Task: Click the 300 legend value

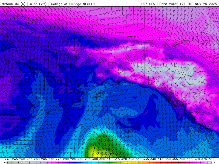Action: (x=95, y=159)
